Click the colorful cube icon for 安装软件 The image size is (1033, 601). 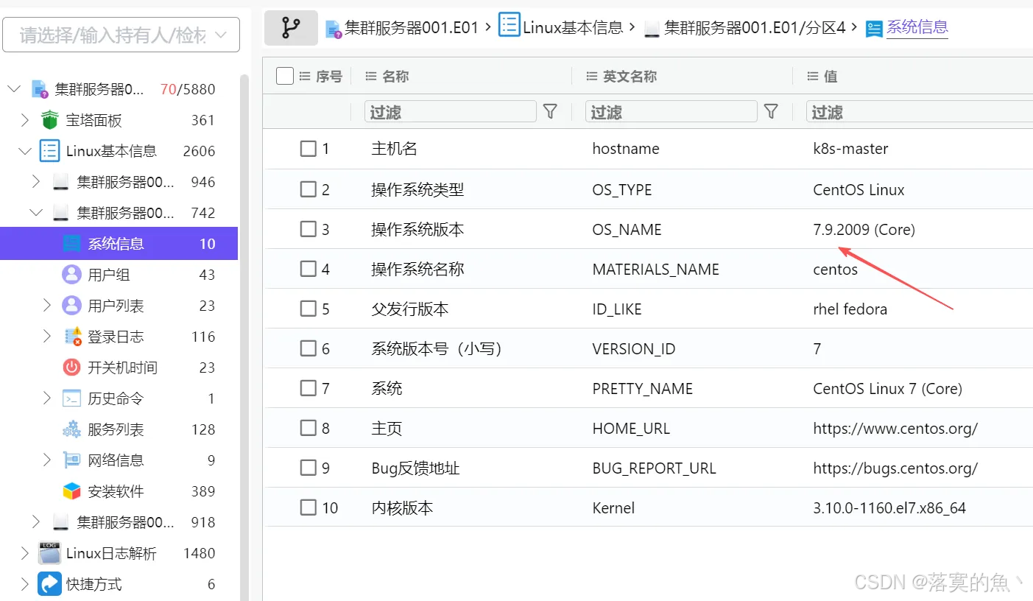coord(71,491)
